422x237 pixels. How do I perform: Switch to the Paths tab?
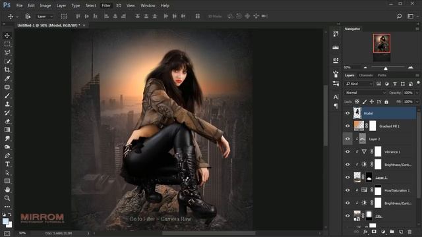382,75
